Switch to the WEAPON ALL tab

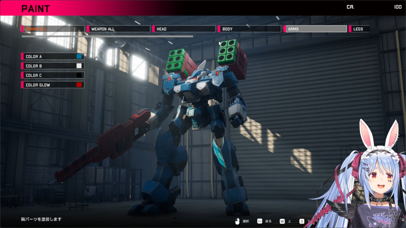(118, 29)
